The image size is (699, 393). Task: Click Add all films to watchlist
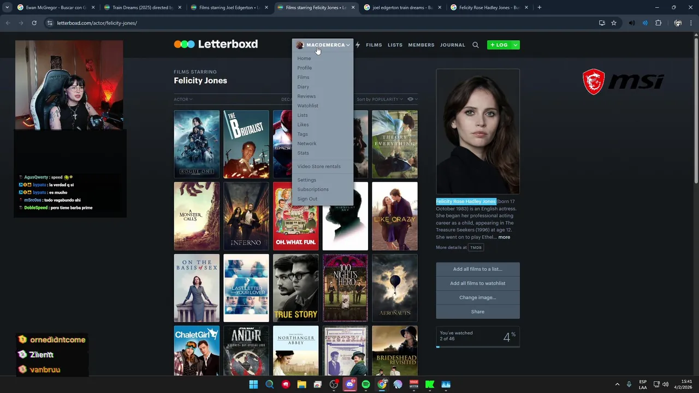[x=478, y=283]
